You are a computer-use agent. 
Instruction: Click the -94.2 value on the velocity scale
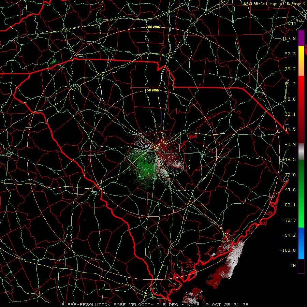click(x=289, y=235)
